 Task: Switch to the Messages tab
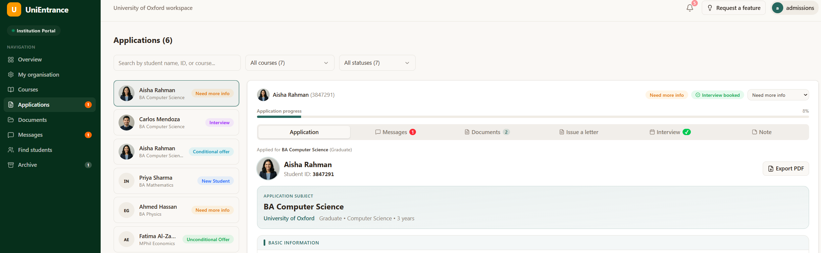pos(395,132)
